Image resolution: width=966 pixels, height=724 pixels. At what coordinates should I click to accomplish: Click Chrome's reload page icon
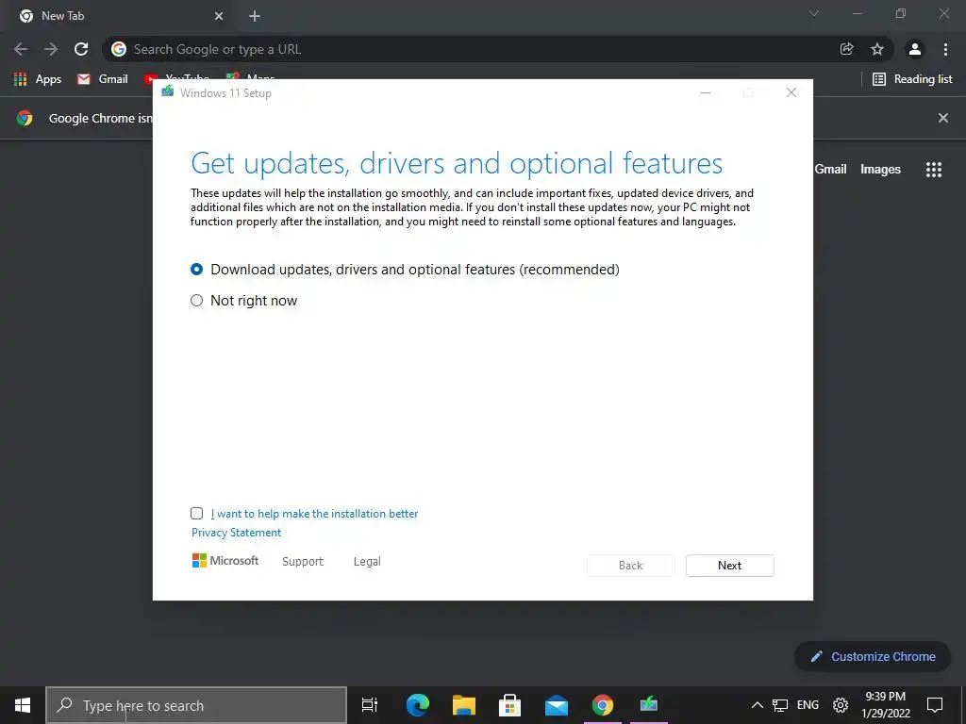pyautogui.click(x=81, y=49)
